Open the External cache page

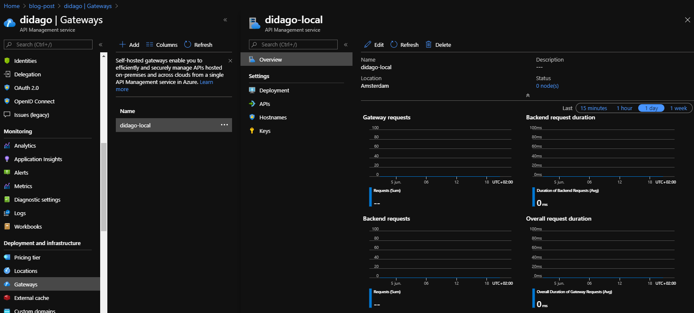pyautogui.click(x=31, y=298)
